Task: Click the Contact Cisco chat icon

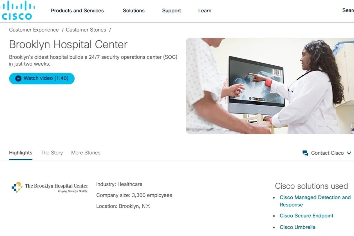Action: (x=305, y=153)
